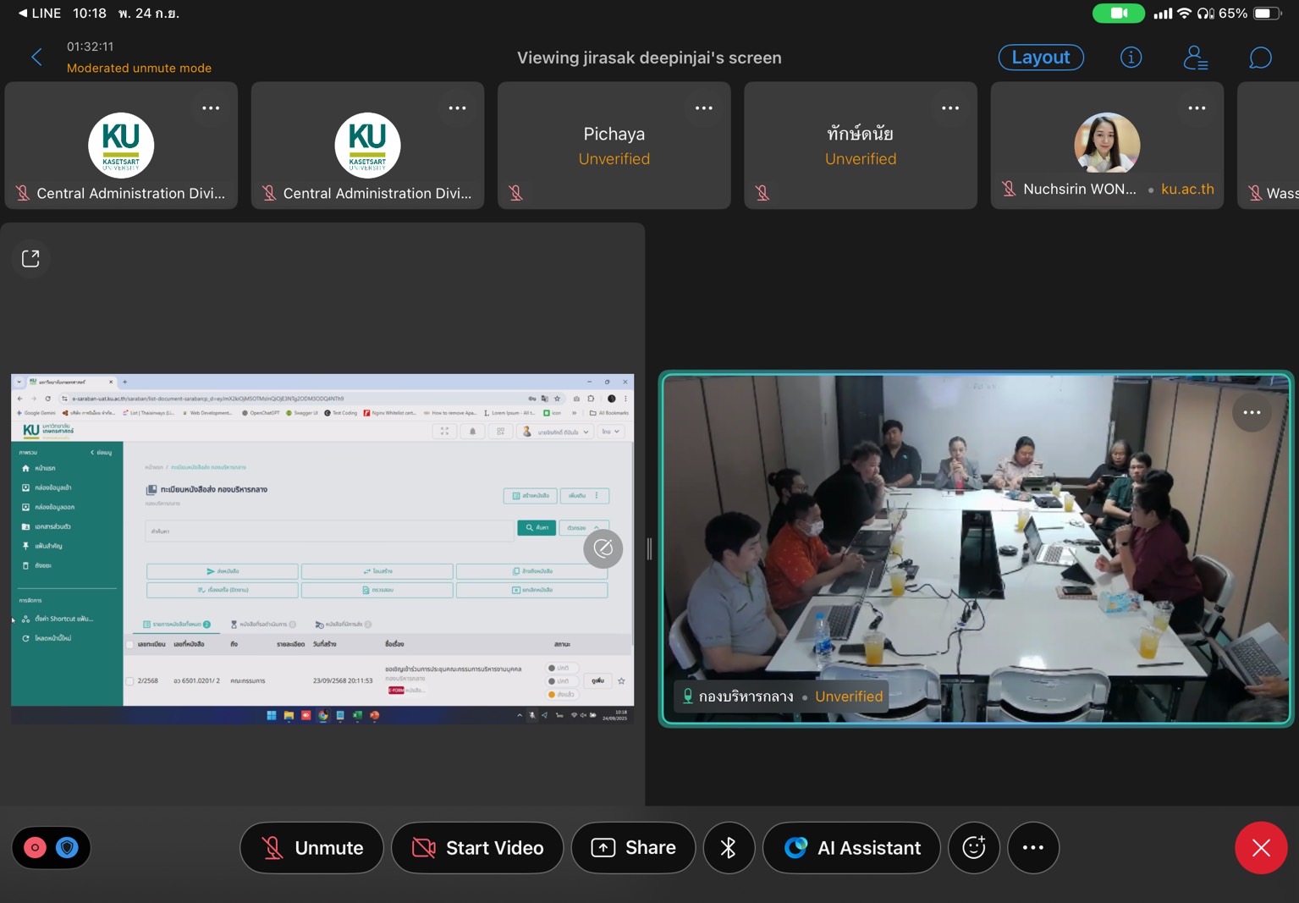Screen dimensions: 1299x903
Task: Leave meeting with the red X button
Action: 1260,847
